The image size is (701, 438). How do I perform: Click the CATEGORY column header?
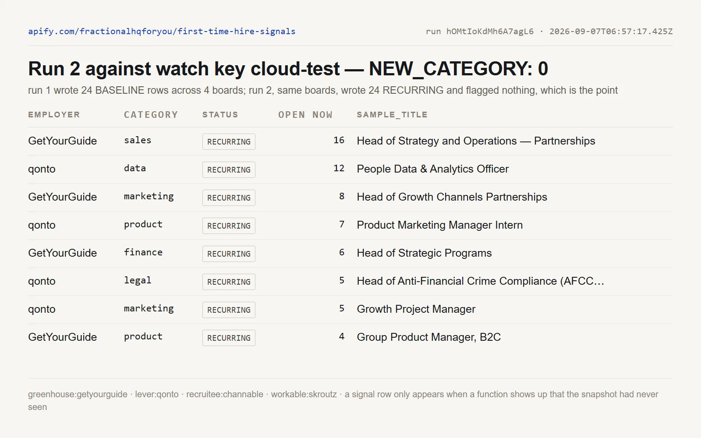[151, 114]
